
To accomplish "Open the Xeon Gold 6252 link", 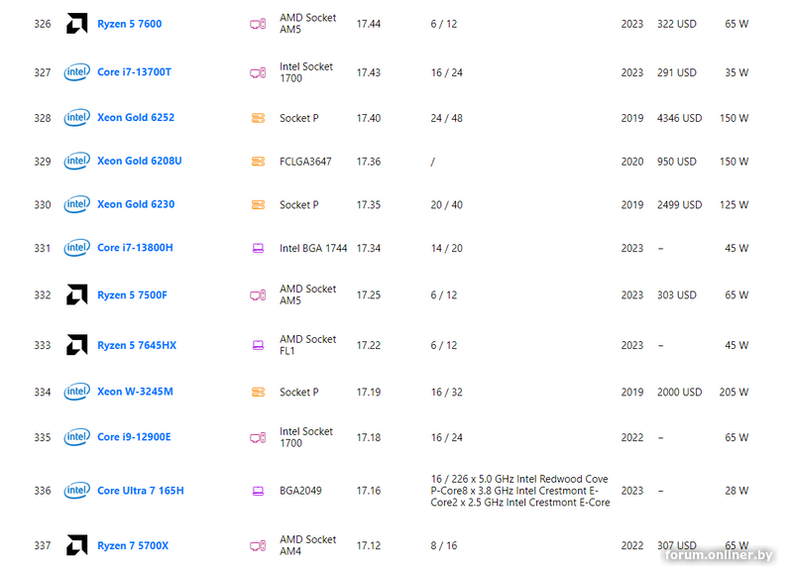I will [x=136, y=117].
